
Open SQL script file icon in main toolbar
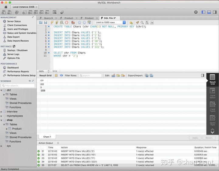coord(9,12)
